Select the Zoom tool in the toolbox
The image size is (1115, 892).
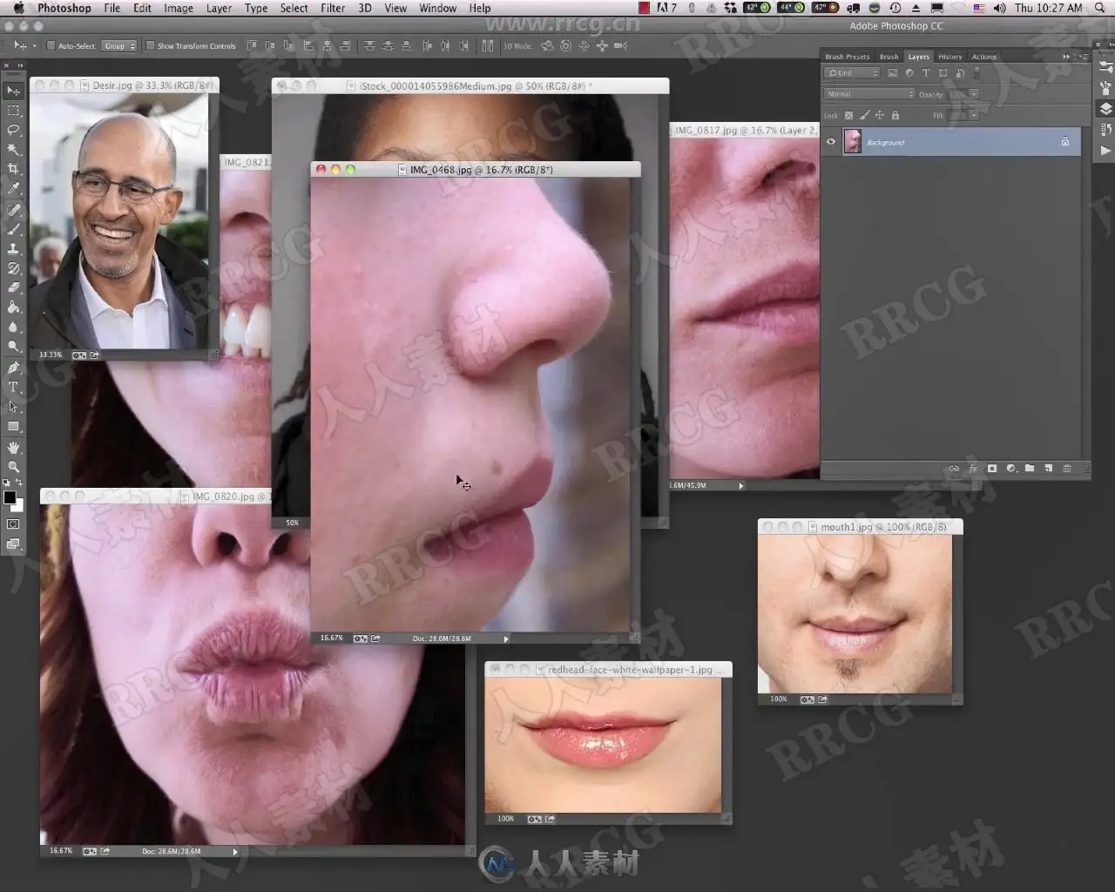13,467
